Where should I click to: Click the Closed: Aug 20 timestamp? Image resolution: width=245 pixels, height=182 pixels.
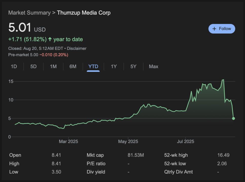(36, 48)
